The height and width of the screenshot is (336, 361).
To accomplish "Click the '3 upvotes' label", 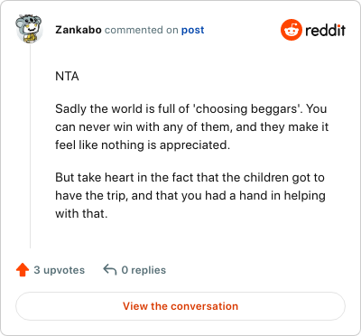I will 59,270.
